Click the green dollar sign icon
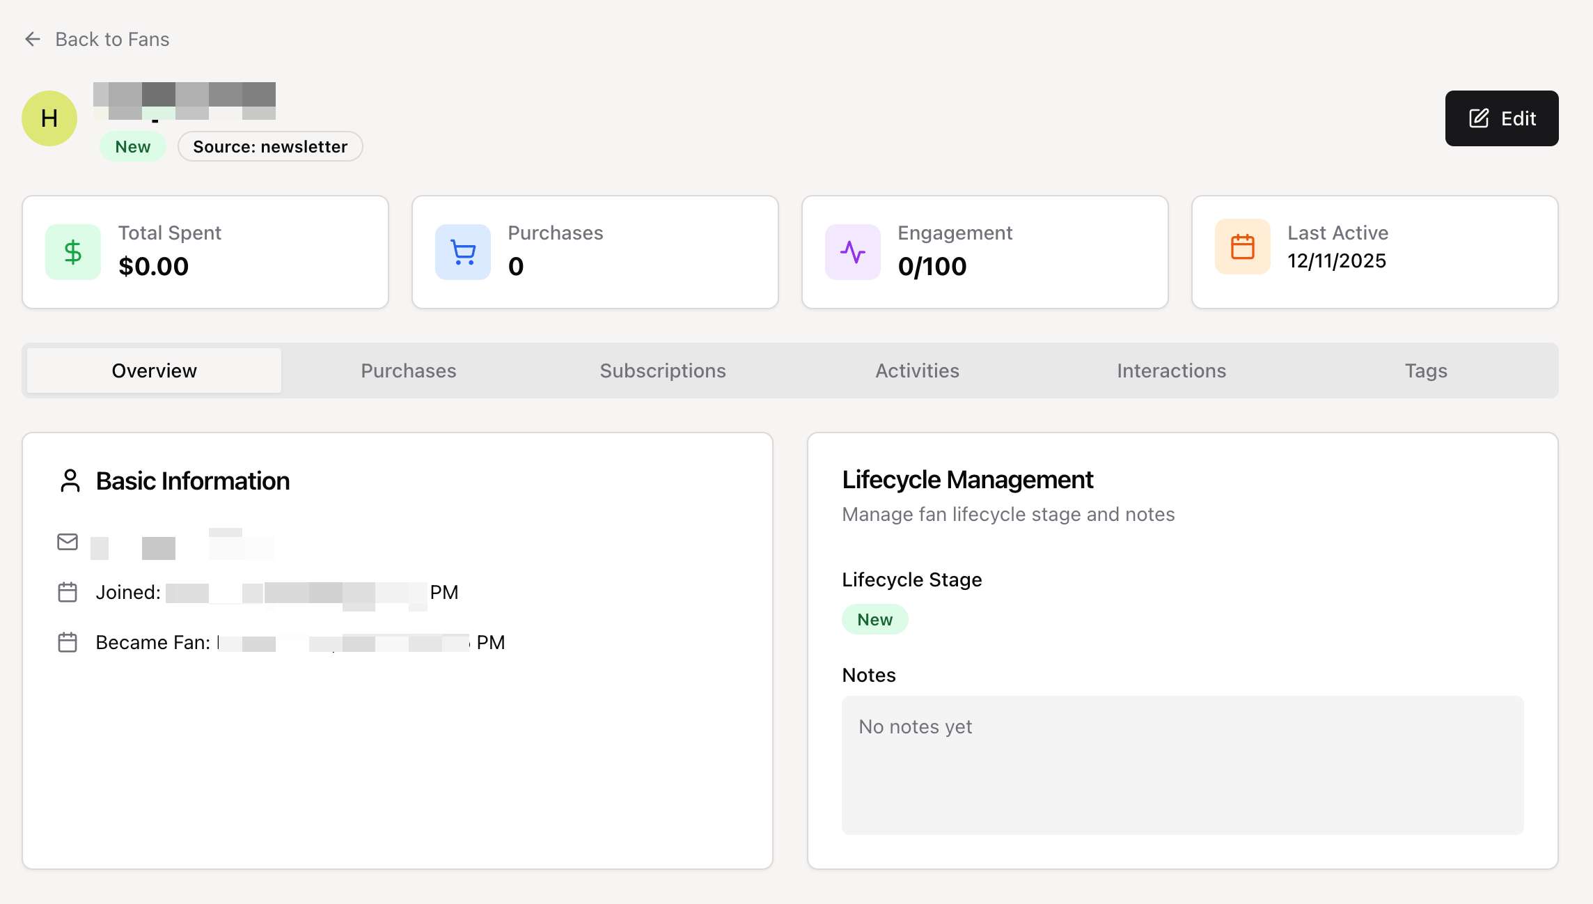1593x904 pixels. click(x=73, y=252)
